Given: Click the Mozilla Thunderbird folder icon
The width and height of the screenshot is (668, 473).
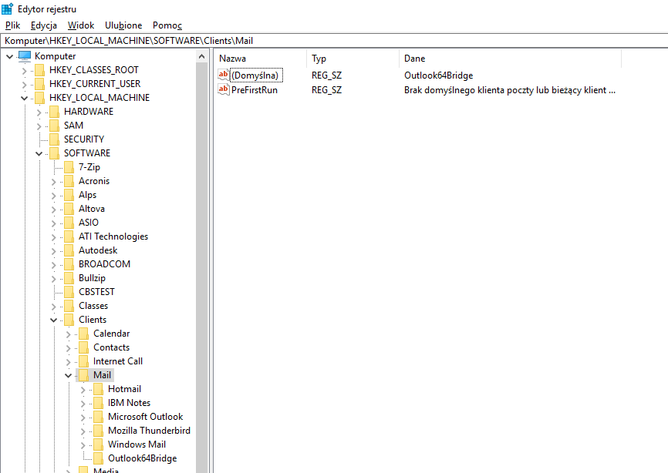Looking at the screenshot, I should pos(99,431).
